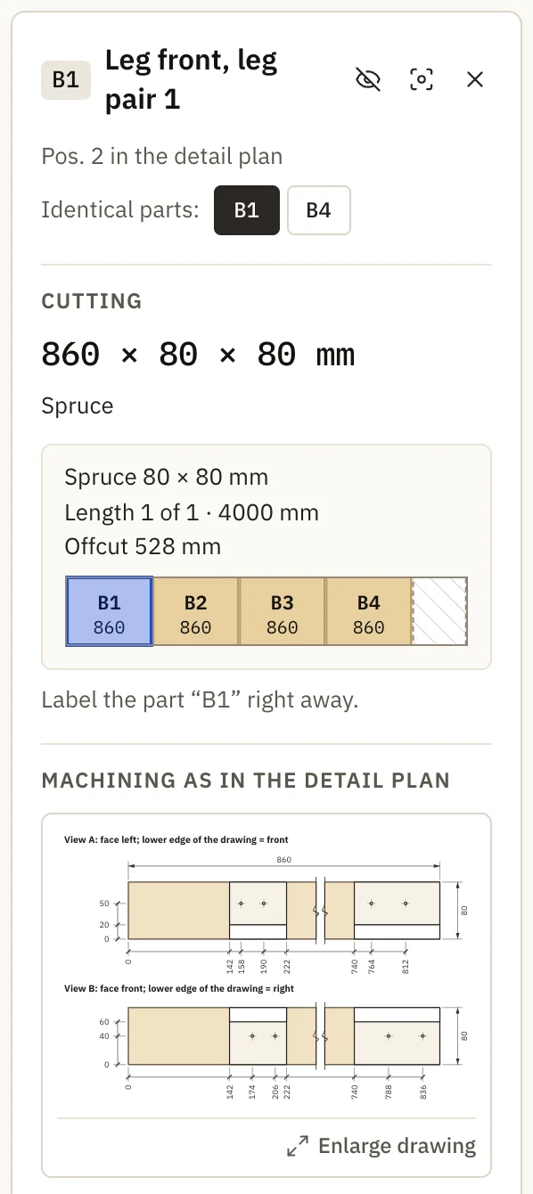Focus the part using the target-frame icon
533x1194 pixels.
tap(422, 79)
